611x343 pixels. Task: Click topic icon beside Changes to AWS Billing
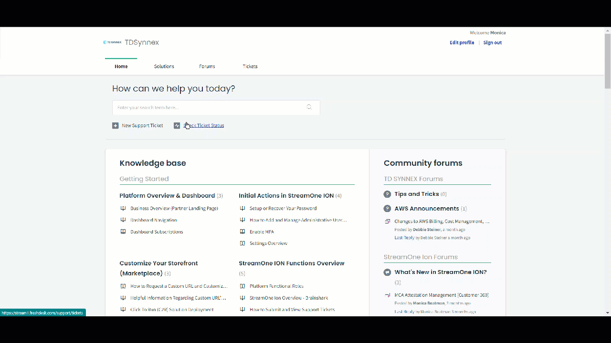[388, 222]
